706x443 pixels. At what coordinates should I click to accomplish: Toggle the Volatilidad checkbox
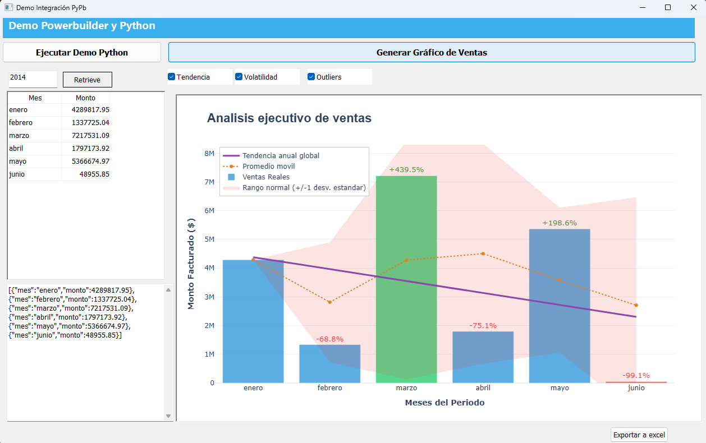239,77
